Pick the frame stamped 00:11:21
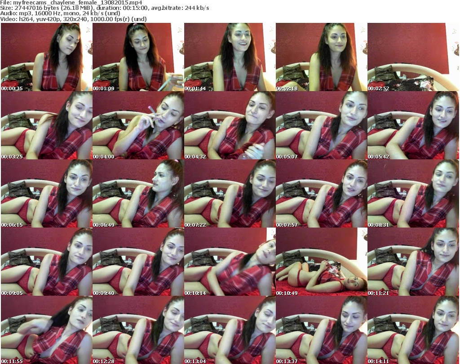This screenshot has width=460, height=364. (x=413, y=262)
